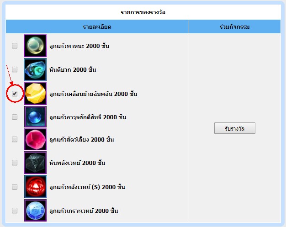286x227 pixels.
Task: Toggle the หินพลังเวทย์ 2000 ชิ้น checkbox
Action: click(15, 163)
